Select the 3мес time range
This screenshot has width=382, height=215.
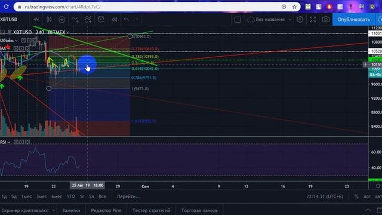[41, 196]
